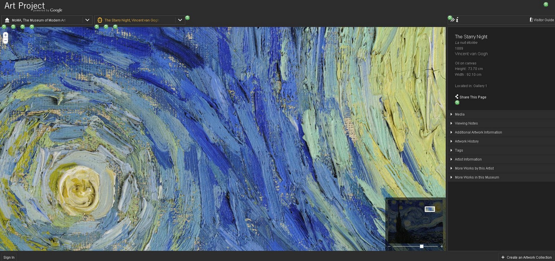Click the Visitor Guide booklet icon
Screen dimensions: 555x261
531,20
